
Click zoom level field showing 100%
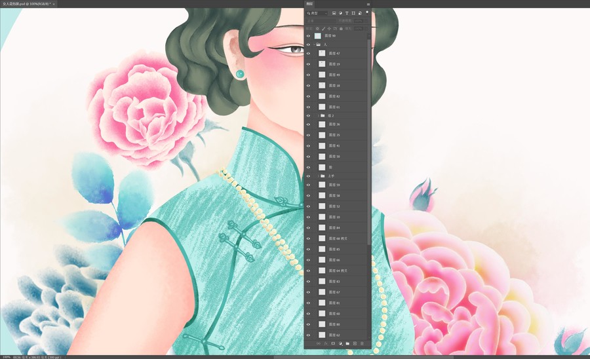(x=7, y=357)
